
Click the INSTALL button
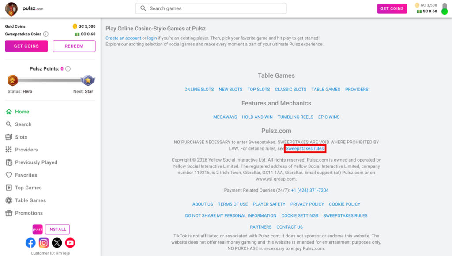(57, 229)
